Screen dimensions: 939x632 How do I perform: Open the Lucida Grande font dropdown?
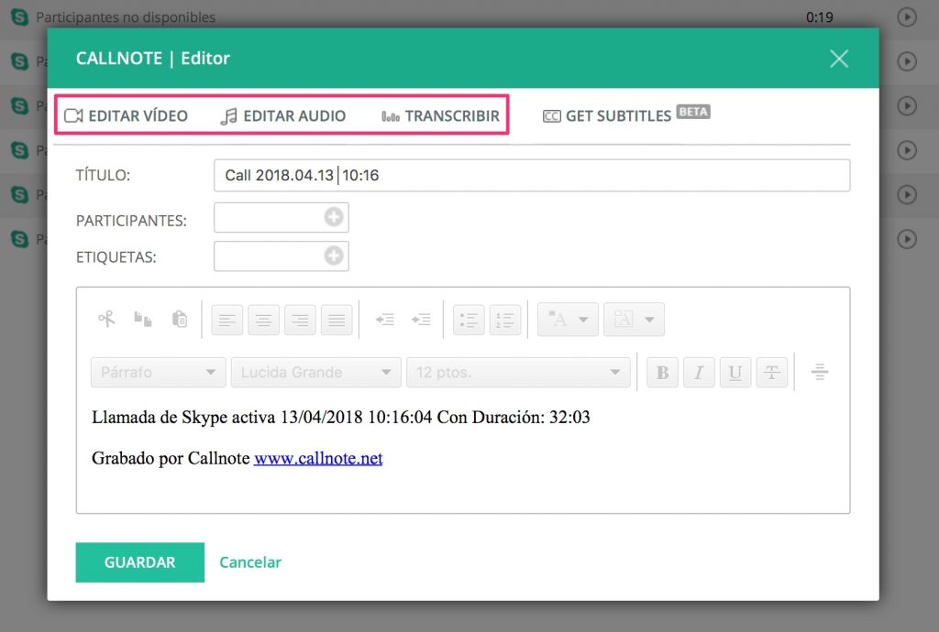(x=316, y=372)
